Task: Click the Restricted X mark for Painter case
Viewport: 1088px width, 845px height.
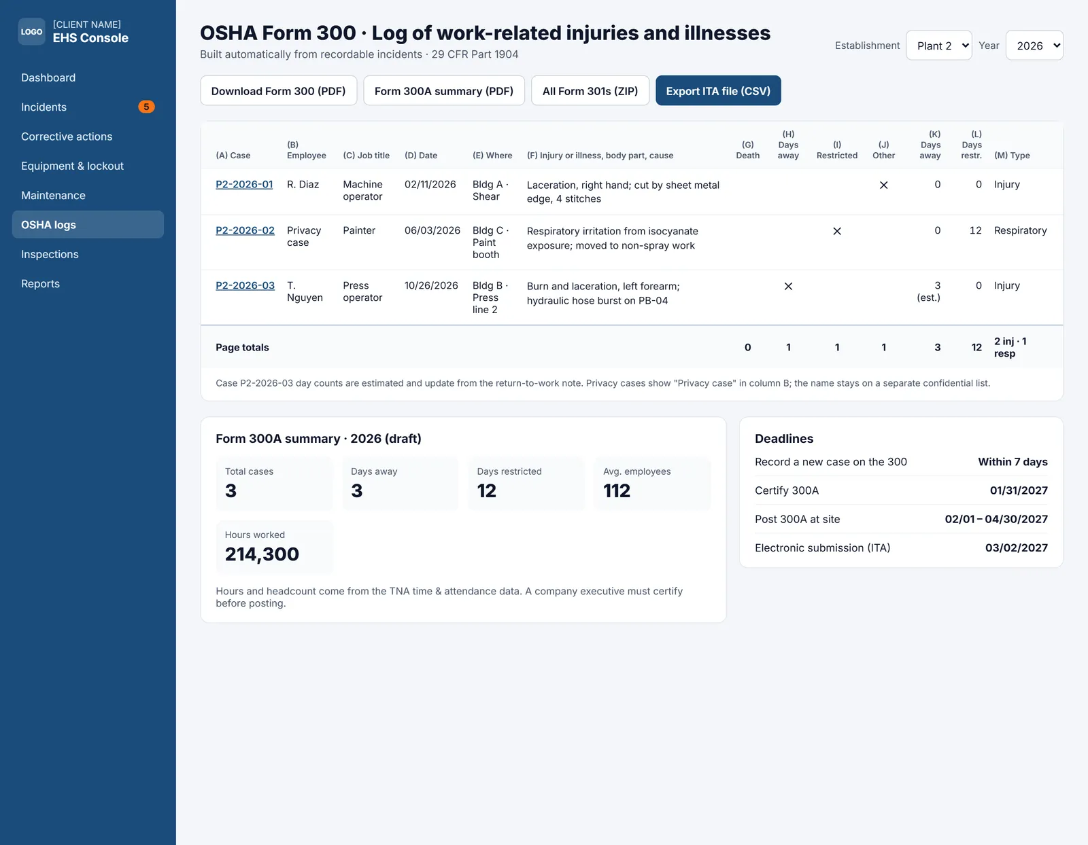Action: tap(837, 231)
